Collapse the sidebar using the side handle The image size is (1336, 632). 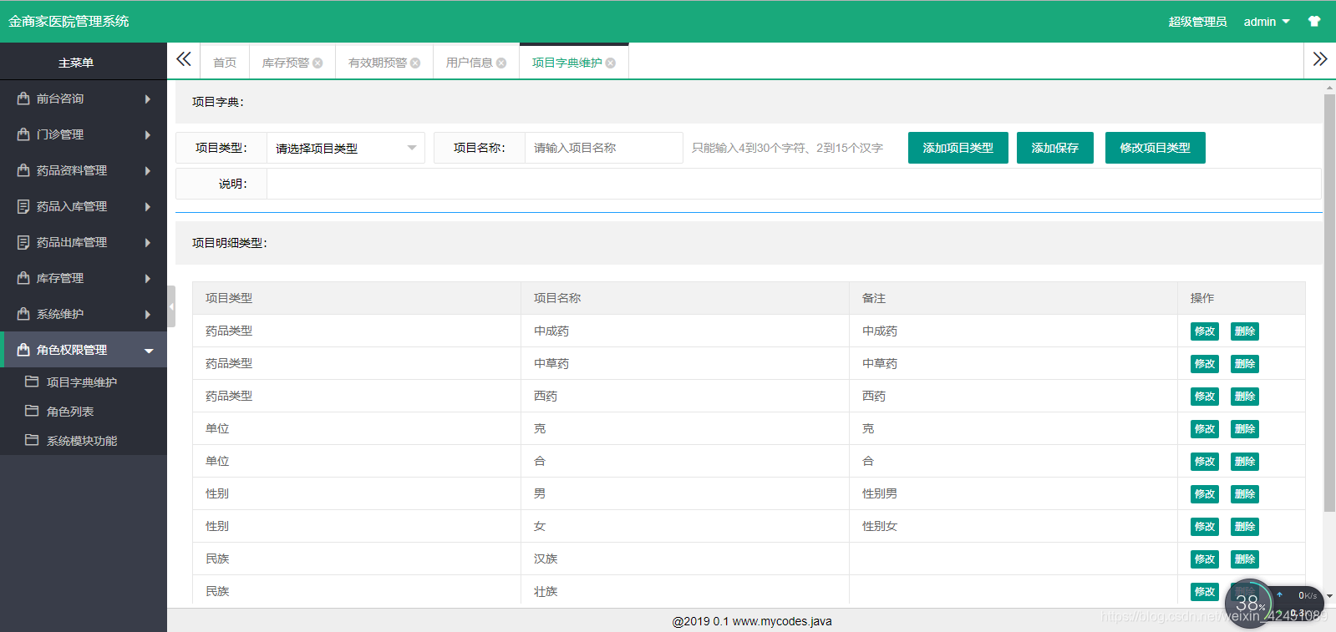click(x=171, y=306)
